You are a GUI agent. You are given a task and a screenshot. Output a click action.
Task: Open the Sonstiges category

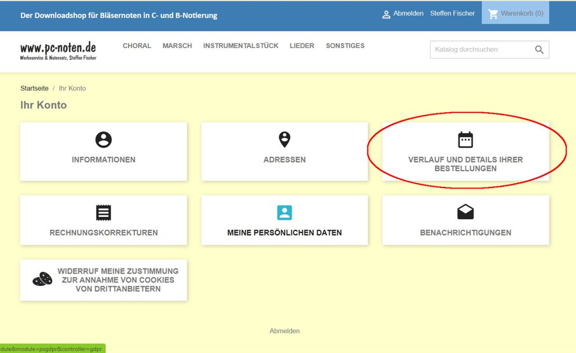click(345, 46)
